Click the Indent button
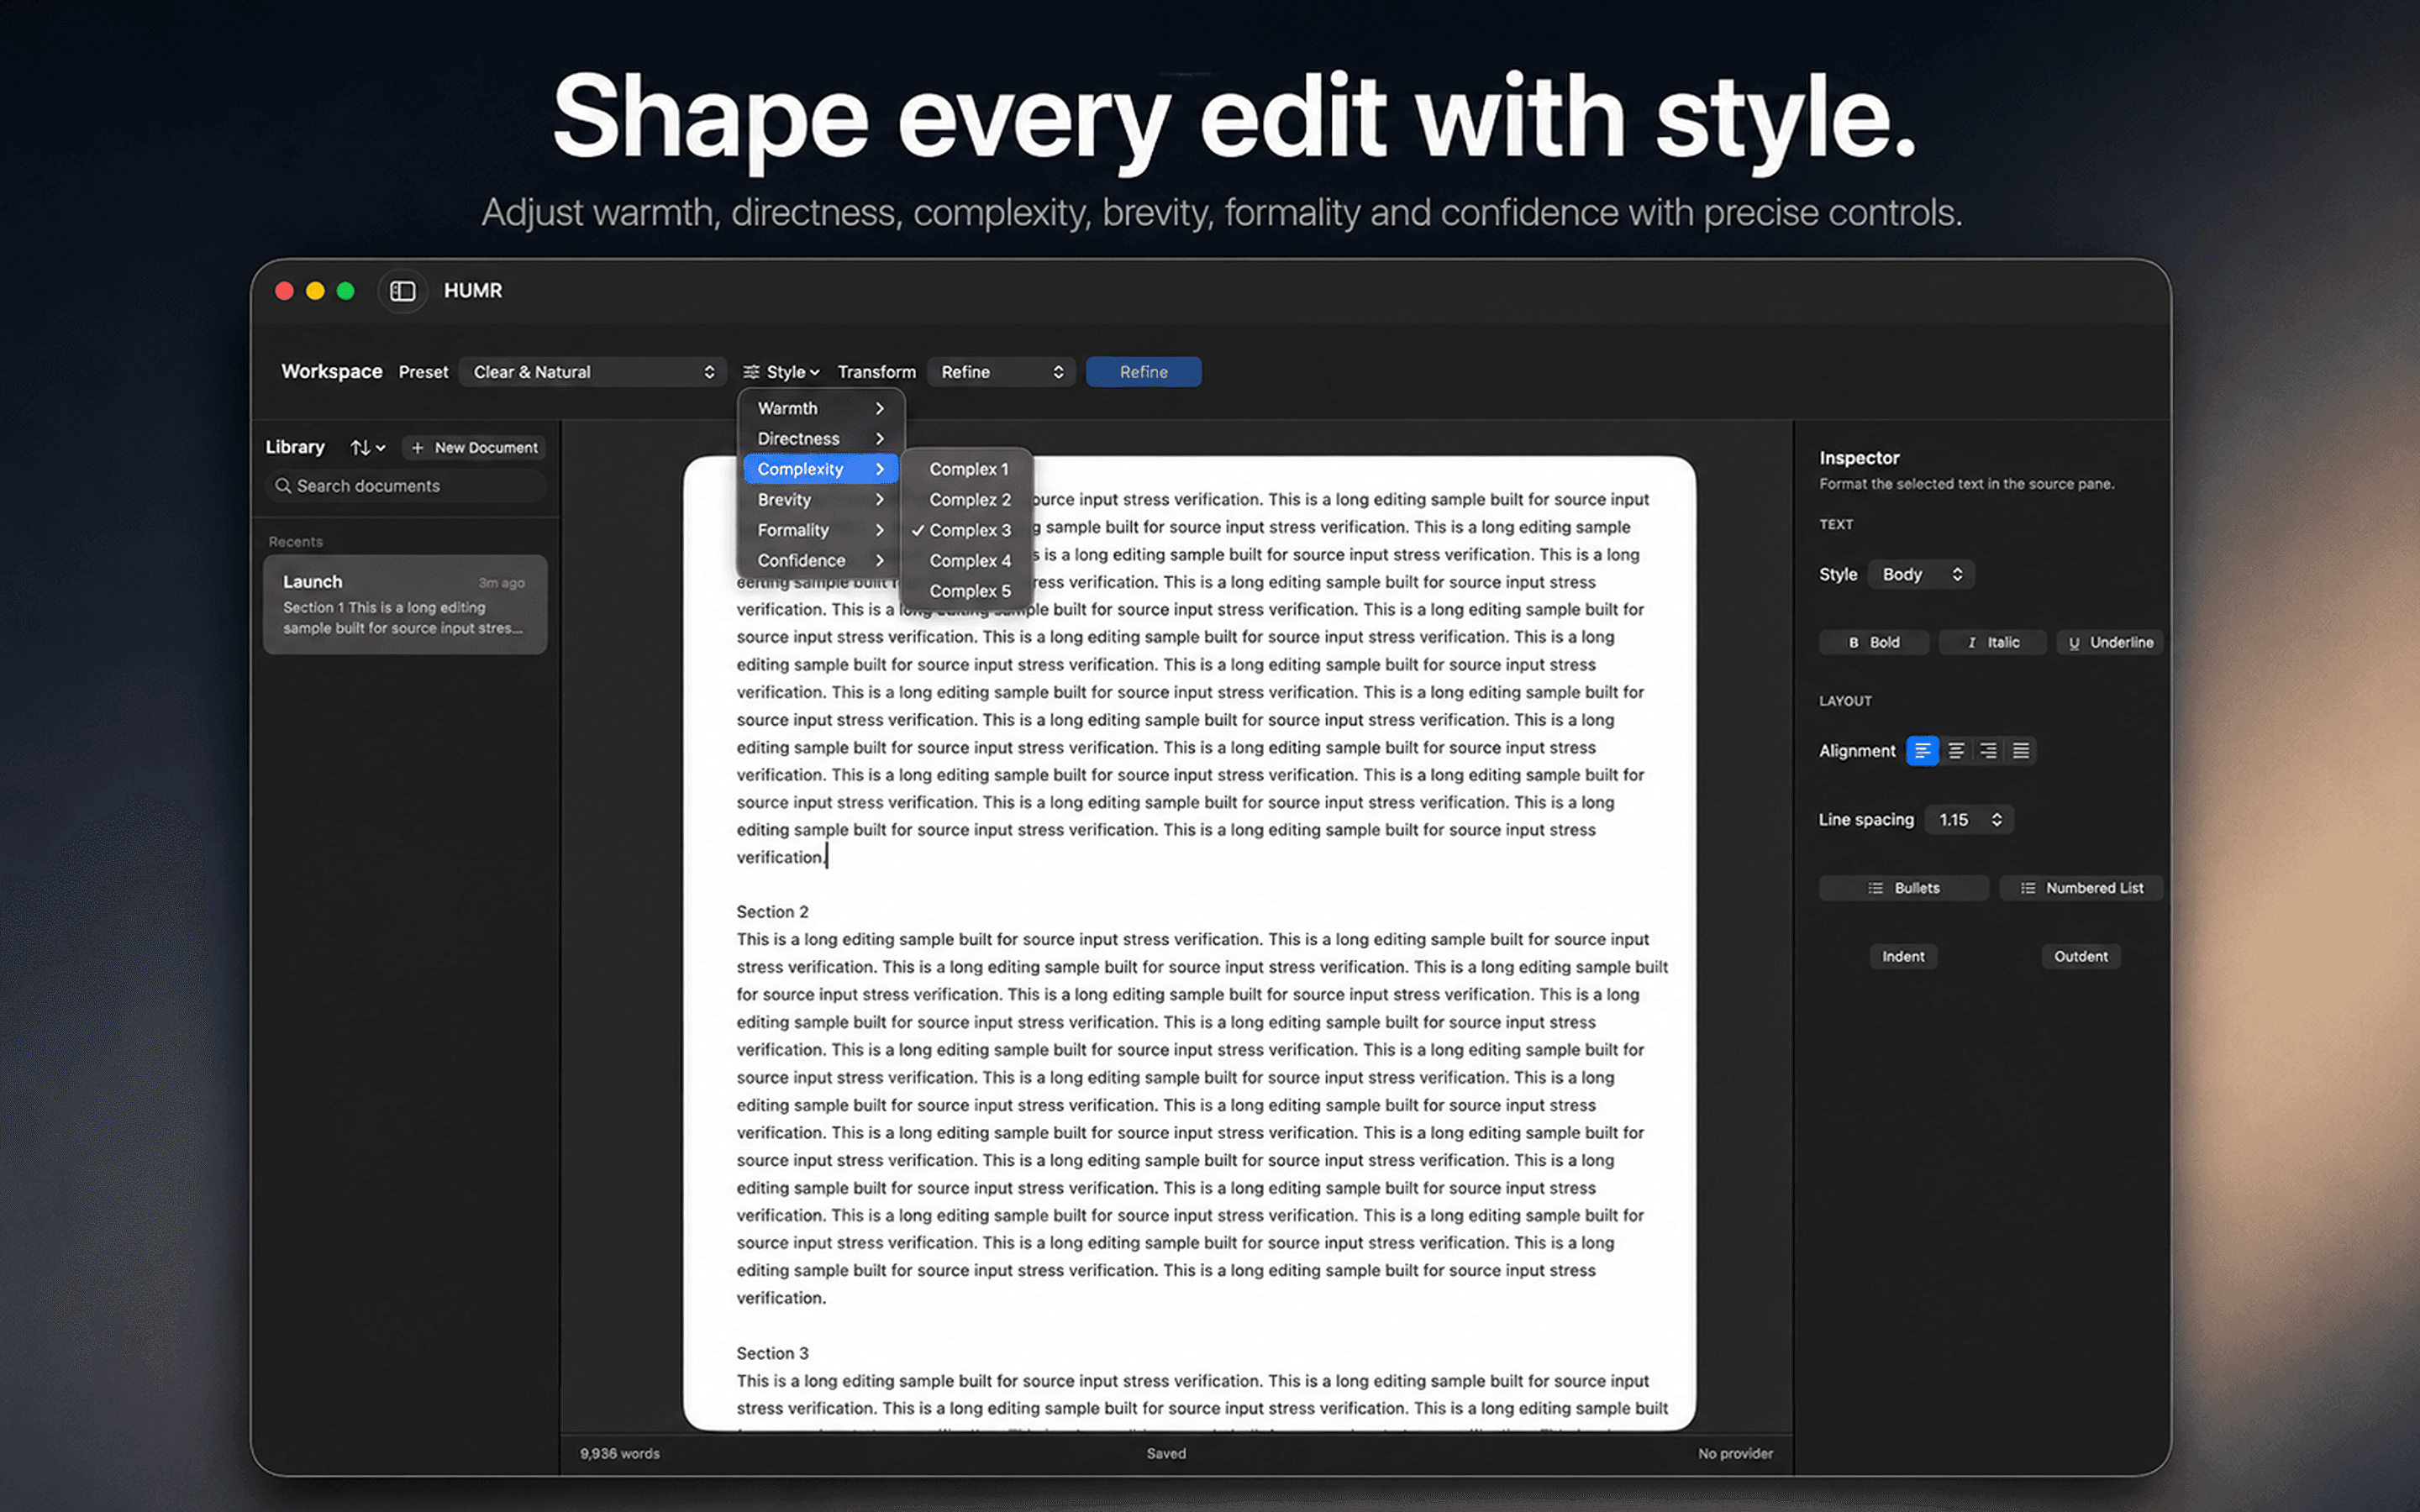Screen dimensions: 2420x1512 [1903, 957]
